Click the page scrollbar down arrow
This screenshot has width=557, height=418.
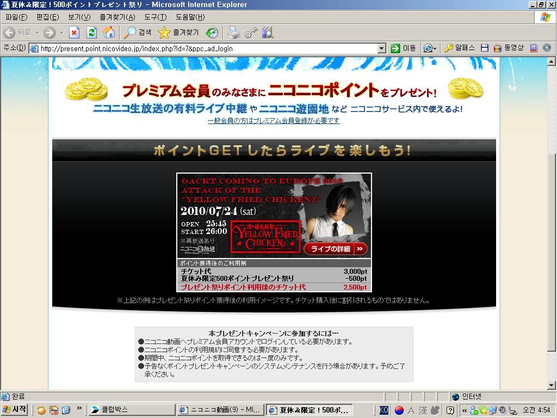552,385
